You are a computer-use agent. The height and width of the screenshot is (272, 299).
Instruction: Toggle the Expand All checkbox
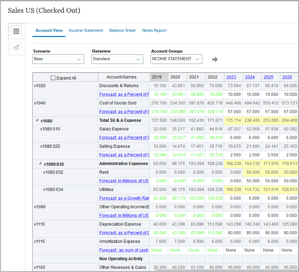tap(53, 78)
